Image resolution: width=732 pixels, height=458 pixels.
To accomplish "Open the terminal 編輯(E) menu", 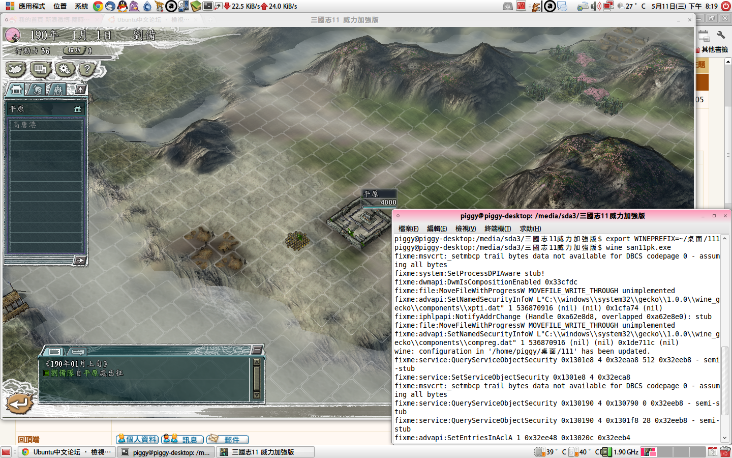I will [437, 228].
